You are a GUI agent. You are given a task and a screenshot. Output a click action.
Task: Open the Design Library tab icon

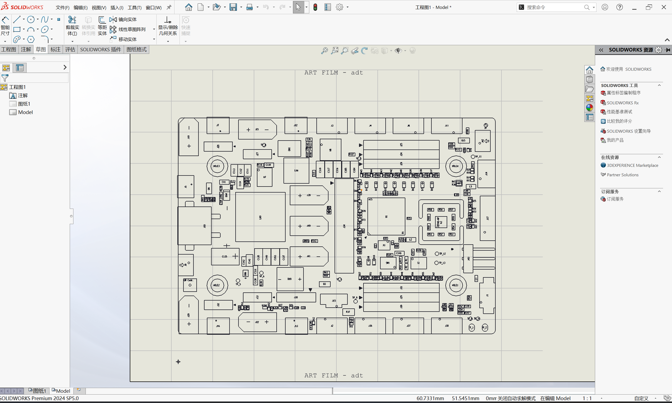[x=589, y=79]
